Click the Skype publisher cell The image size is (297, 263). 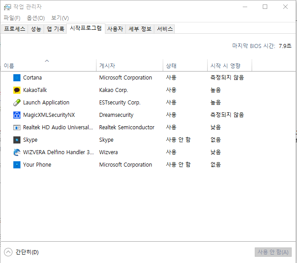(106, 140)
